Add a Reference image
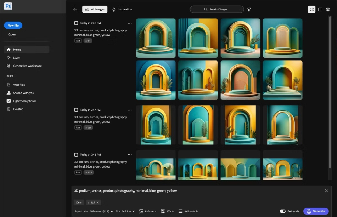 [x=148, y=211]
